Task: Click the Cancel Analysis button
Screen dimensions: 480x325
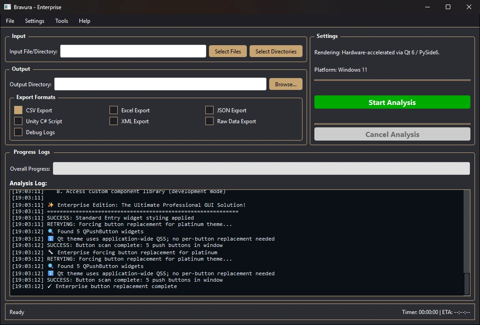Action: click(x=392, y=134)
